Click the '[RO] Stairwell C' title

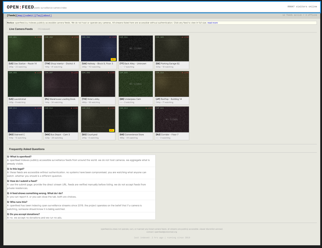pos(17,134)
